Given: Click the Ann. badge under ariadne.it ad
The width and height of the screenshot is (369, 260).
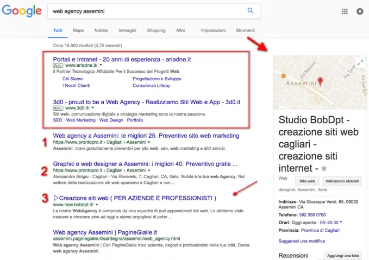Looking at the screenshot, I should click(58, 65).
